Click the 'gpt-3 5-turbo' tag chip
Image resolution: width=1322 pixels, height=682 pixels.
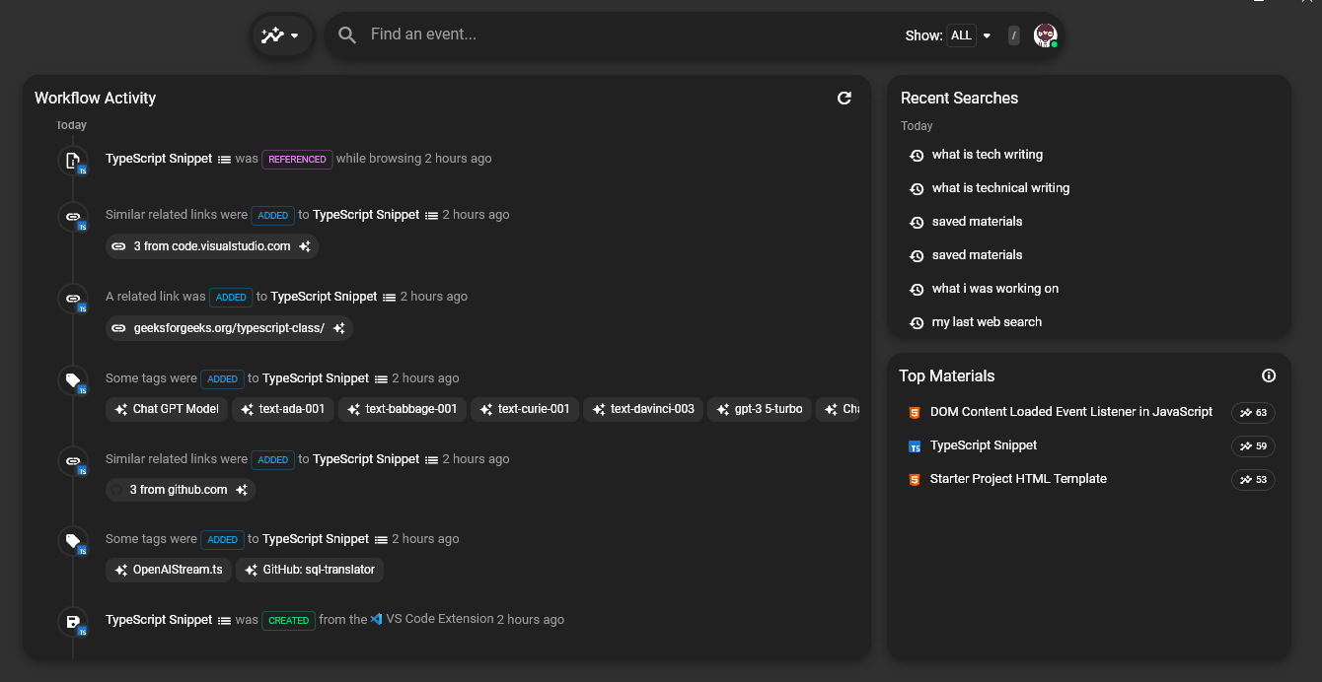(760, 409)
